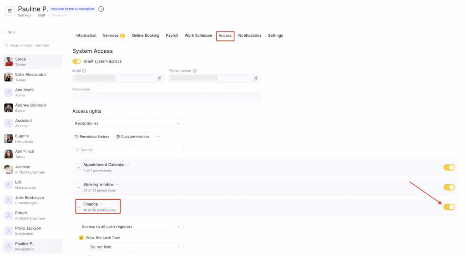Open the Receptionist role dropdown
The image size is (466, 256).
tap(128, 123)
